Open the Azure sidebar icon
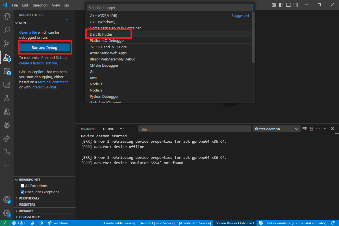The image size is (339, 226). coord(6,112)
